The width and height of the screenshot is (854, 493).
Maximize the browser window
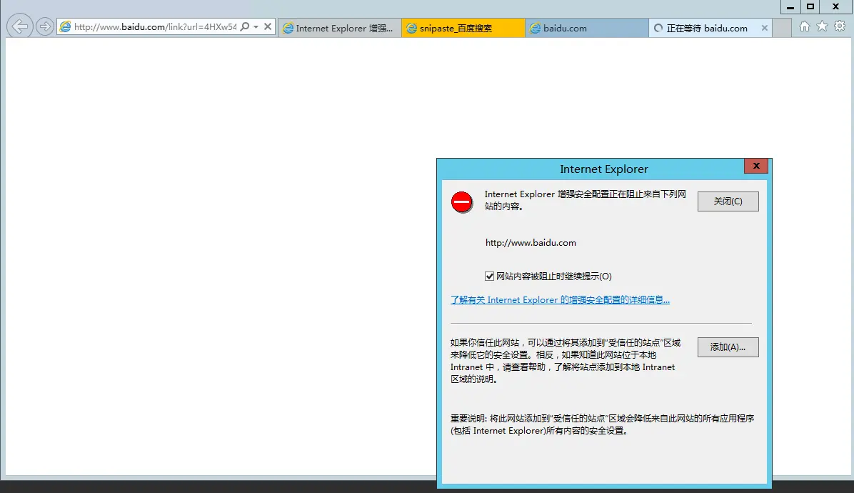point(810,6)
